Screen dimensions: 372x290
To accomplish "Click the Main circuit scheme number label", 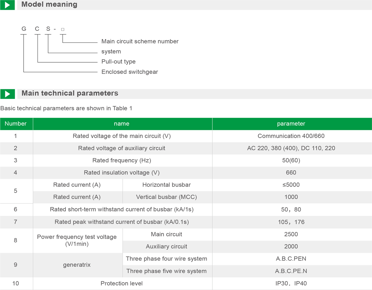I will coord(140,42).
